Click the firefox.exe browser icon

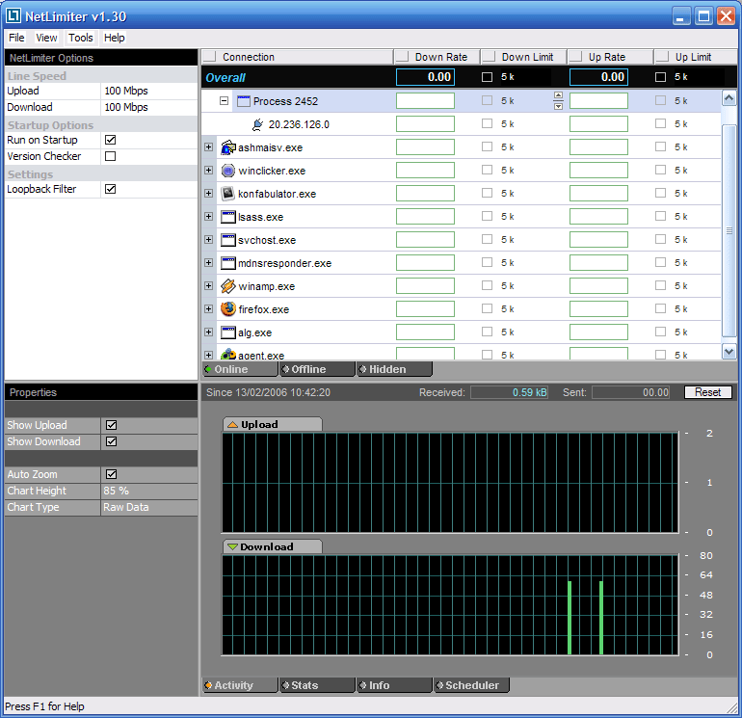(x=228, y=309)
